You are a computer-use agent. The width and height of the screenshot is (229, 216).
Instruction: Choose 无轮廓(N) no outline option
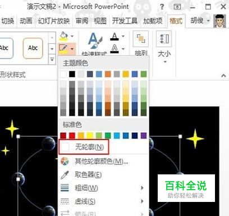[x=84, y=147]
